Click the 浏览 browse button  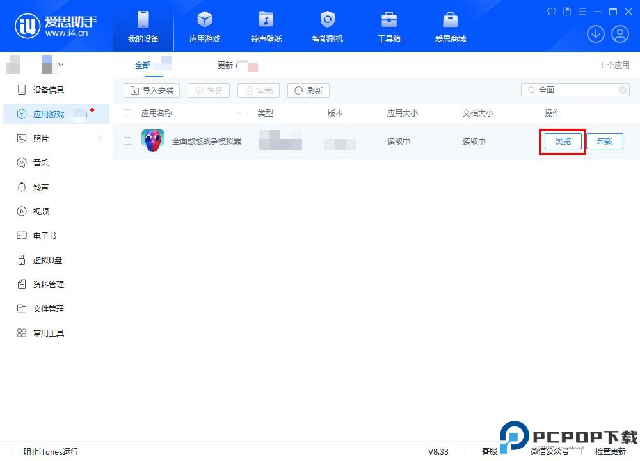tap(562, 141)
